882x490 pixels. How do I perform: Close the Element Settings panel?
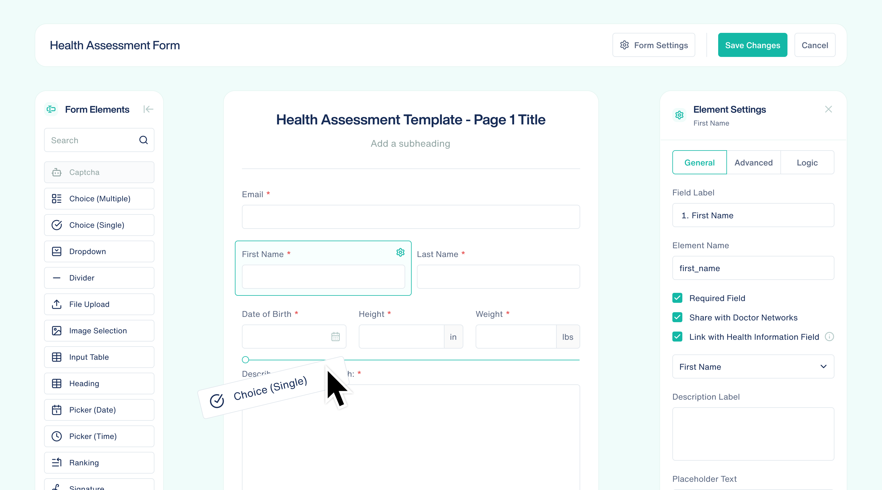tap(828, 109)
